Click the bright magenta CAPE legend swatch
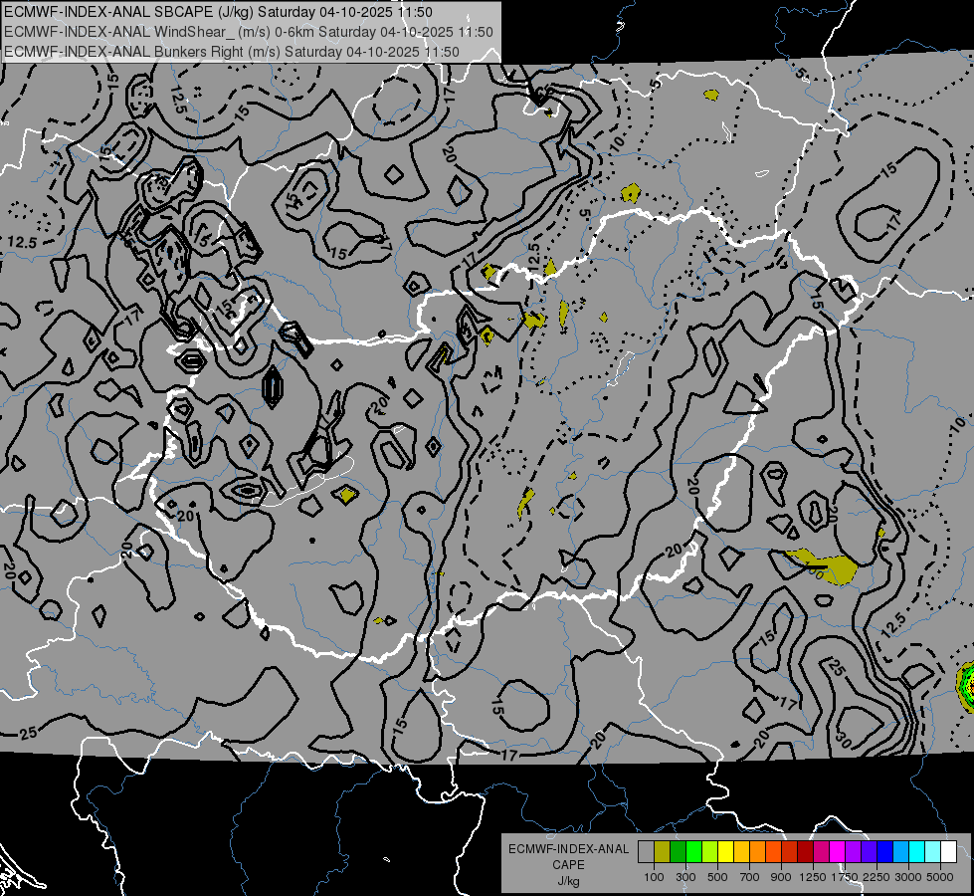The height and width of the screenshot is (896, 974). coord(837,852)
